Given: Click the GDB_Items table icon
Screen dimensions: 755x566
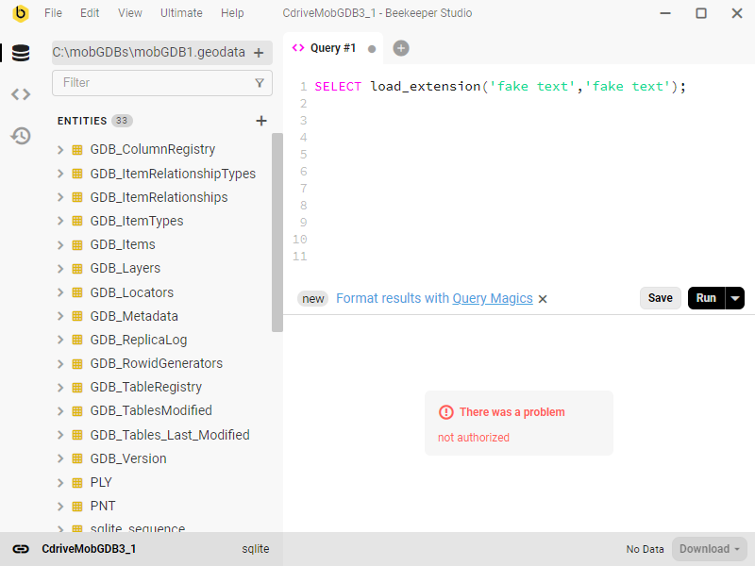Looking at the screenshot, I should point(77,244).
